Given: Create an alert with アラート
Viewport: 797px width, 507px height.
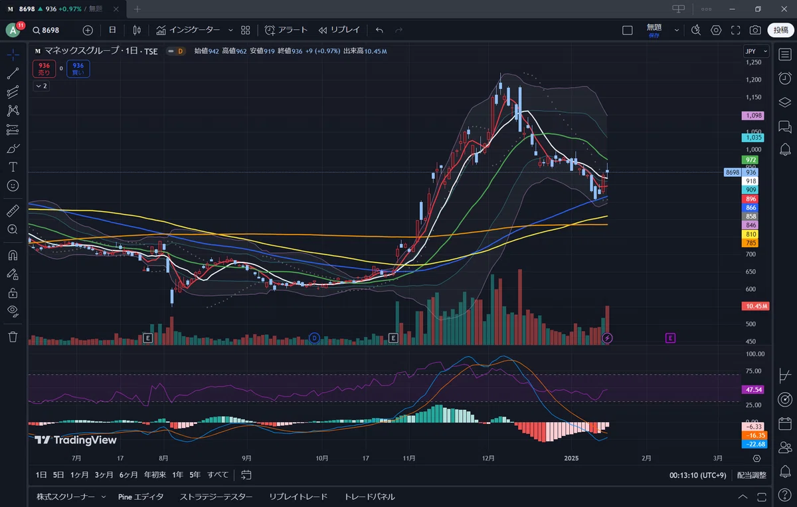Looking at the screenshot, I should coord(286,30).
